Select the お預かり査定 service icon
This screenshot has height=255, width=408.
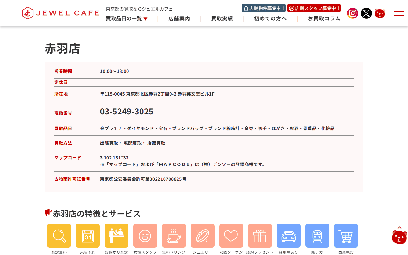pos(116,236)
